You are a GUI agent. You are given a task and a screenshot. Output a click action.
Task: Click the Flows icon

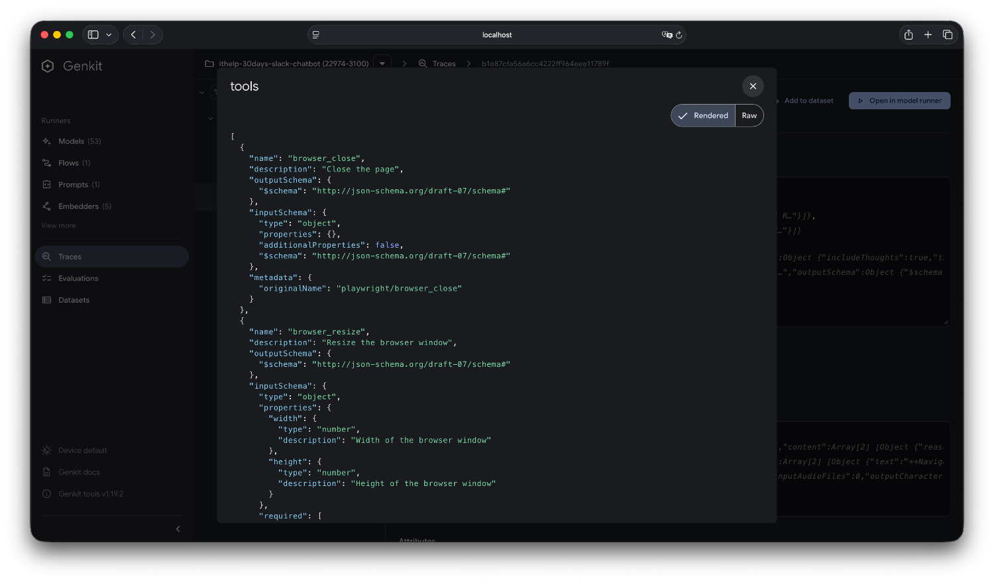pyautogui.click(x=46, y=163)
